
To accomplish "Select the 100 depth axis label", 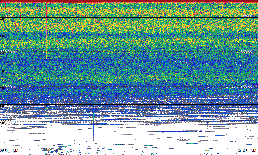I will coord(2,19).
